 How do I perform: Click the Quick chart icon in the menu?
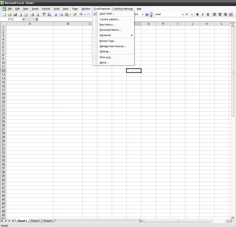coord(95,14)
